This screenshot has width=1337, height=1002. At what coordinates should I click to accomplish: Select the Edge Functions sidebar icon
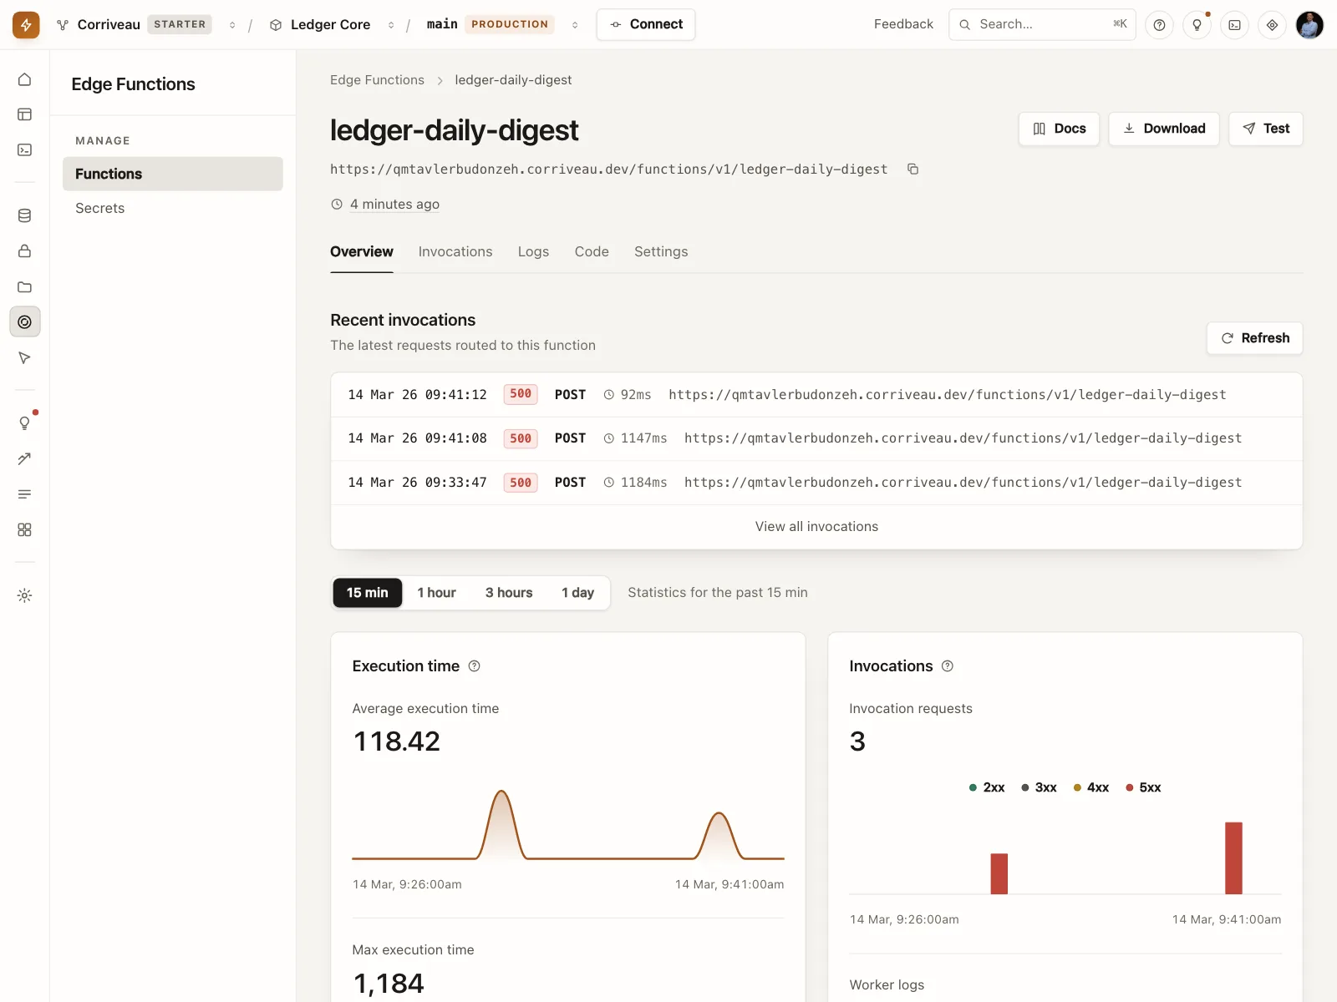pos(25,322)
